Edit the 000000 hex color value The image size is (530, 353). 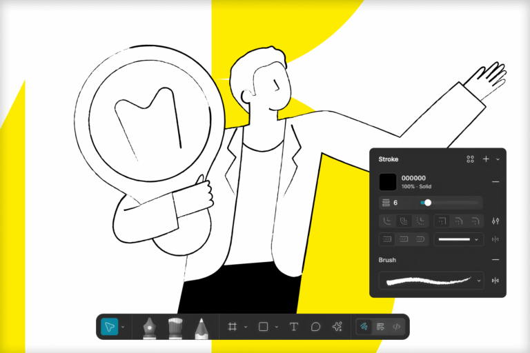pos(413,178)
